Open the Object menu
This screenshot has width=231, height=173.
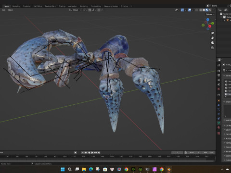click(11, 10)
